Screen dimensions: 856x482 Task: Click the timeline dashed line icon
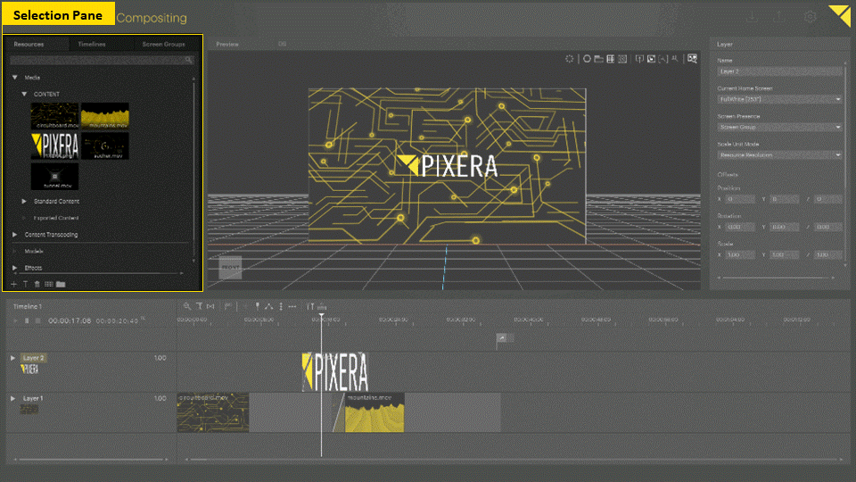(292, 306)
